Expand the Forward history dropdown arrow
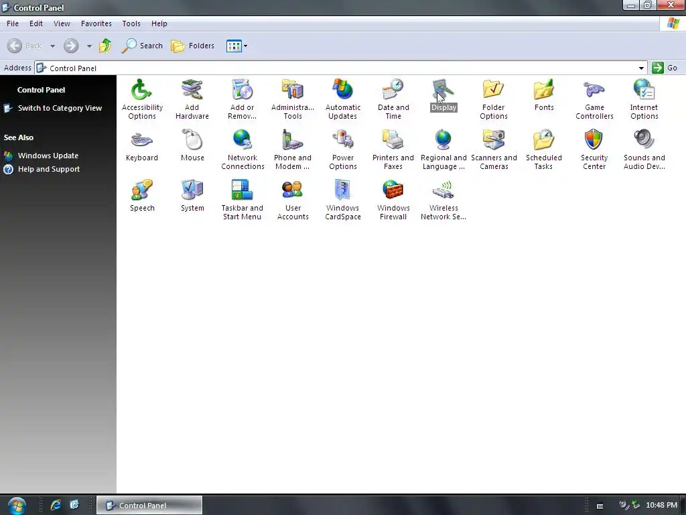Viewport: 686px width, 515px height. [x=89, y=46]
